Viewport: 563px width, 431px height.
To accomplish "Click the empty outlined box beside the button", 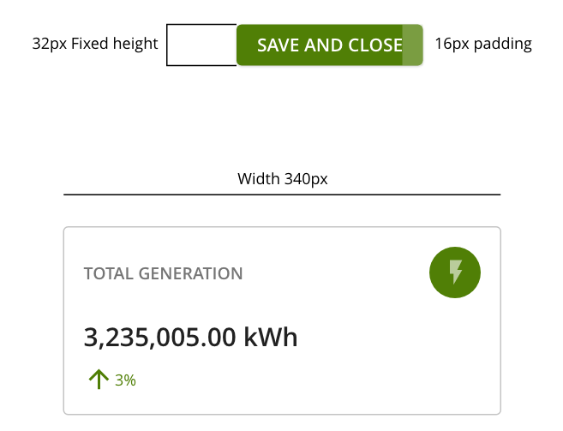I will 201,45.
